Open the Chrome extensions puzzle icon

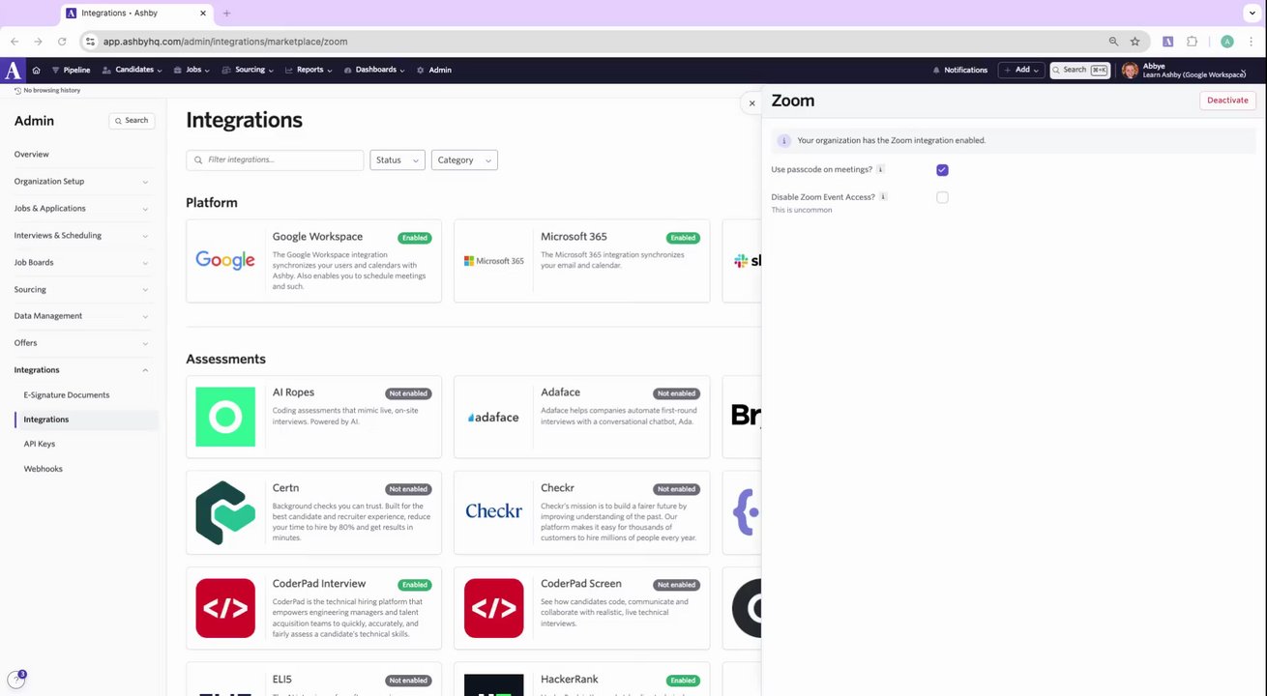click(x=1192, y=42)
